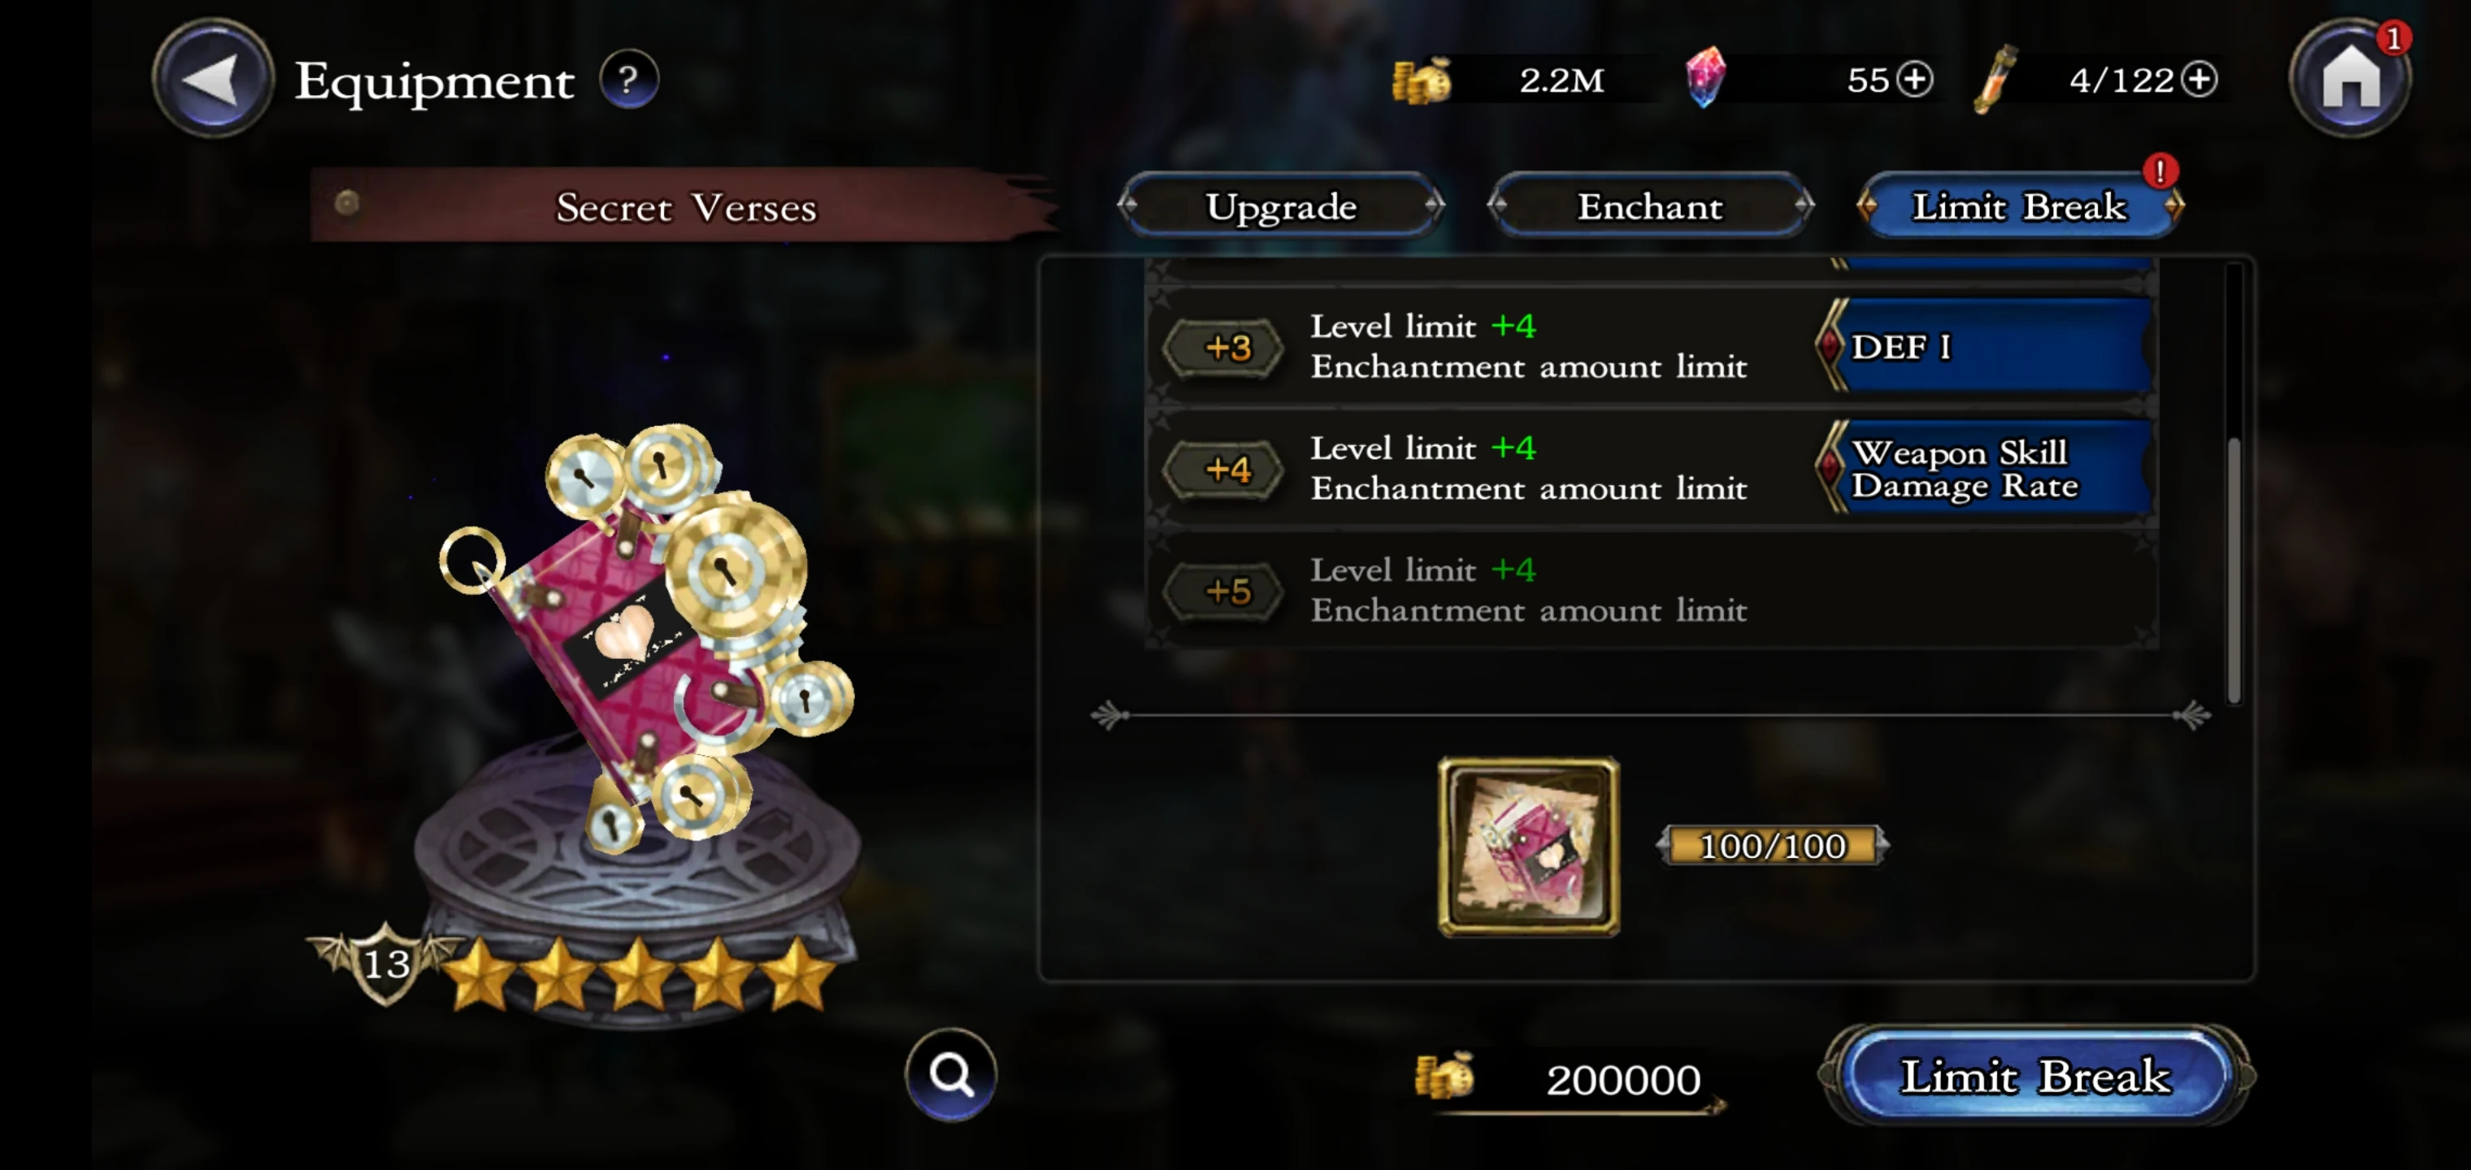Image resolution: width=2471 pixels, height=1170 pixels.
Task: Open the Equipment help question mark
Action: (x=628, y=79)
